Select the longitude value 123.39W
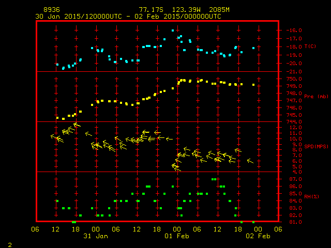 click(186, 10)
